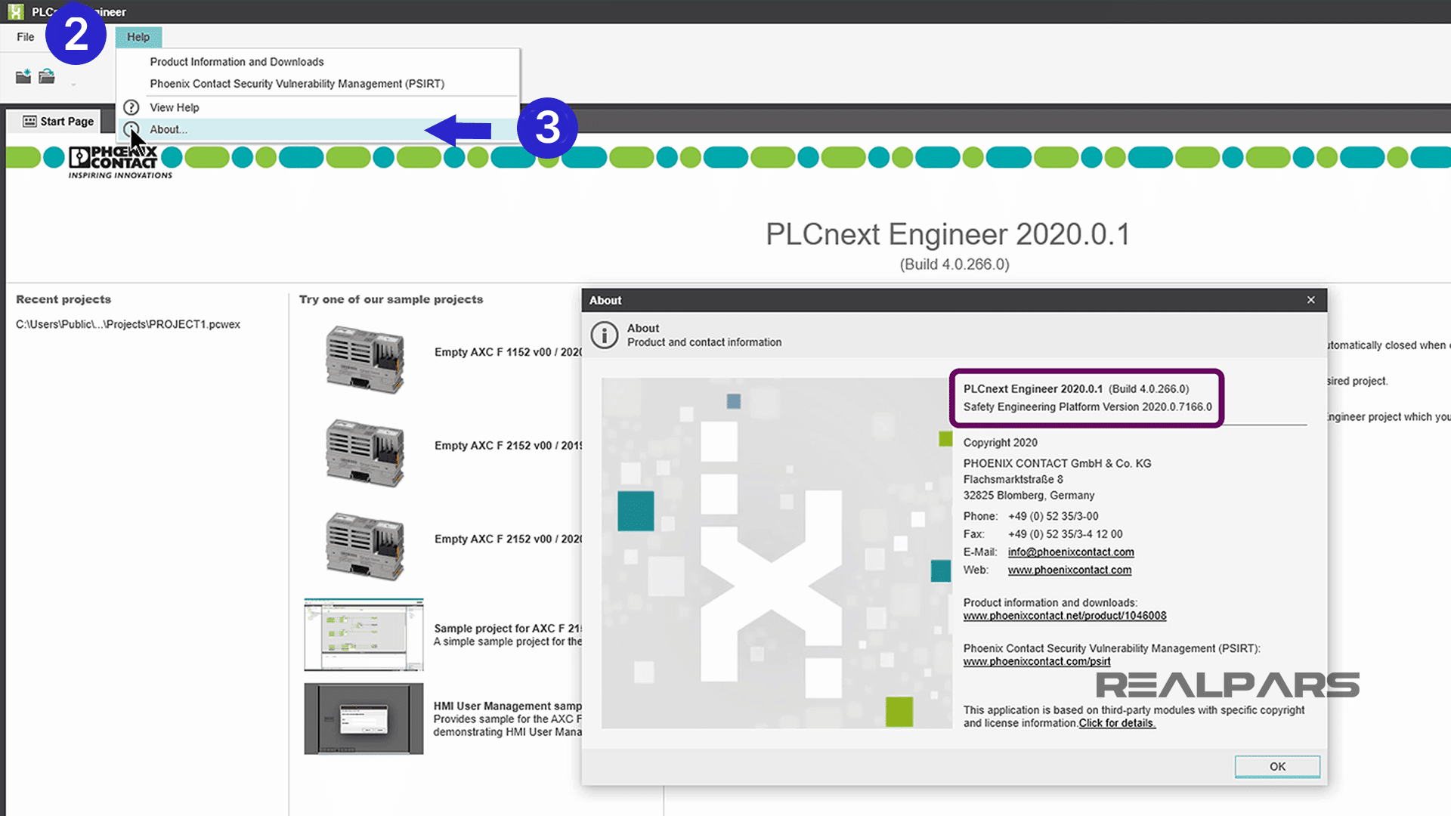Click Safety Engineering Platform Version text
This screenshot has height=816, width=1451.
coord(1087,407)
